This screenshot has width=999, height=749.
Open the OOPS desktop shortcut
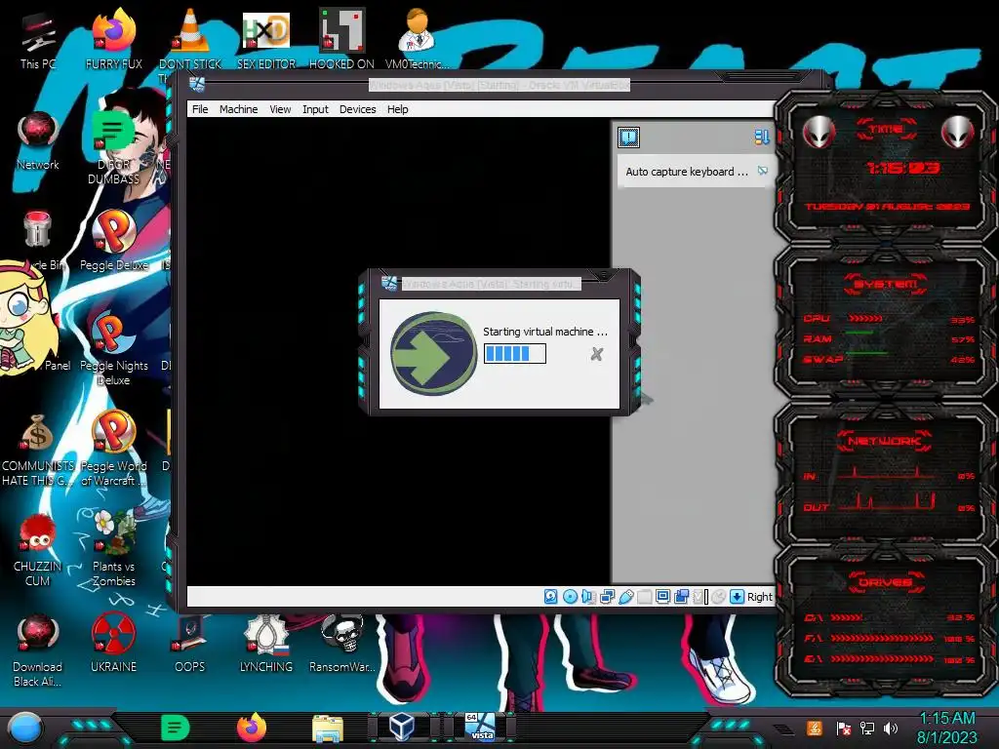click(190, 644)
